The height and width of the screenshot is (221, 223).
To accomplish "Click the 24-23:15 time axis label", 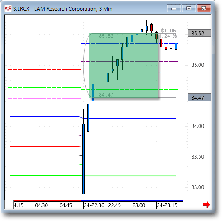I will (167, 205).
